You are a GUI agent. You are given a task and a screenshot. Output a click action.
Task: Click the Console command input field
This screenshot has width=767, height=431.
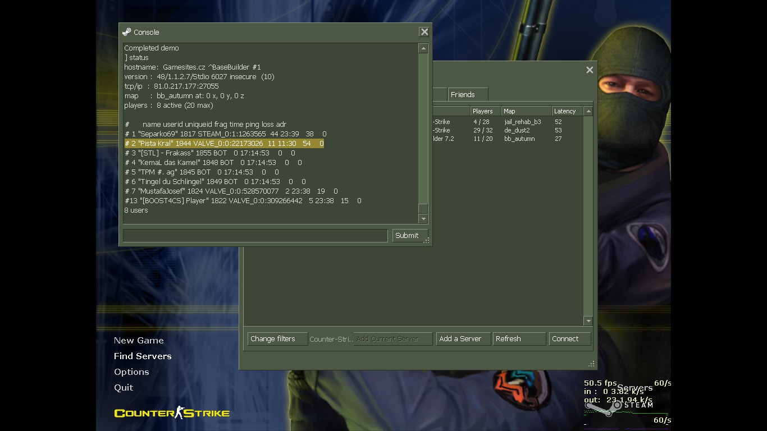point(255,236)
